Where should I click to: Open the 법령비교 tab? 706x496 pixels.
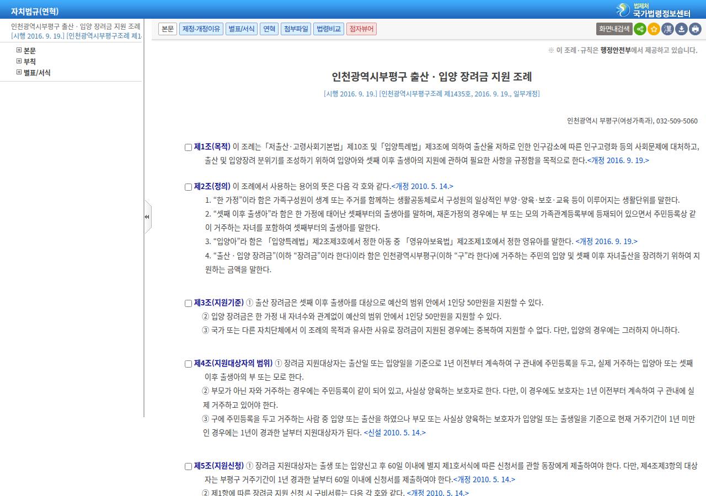pos(329,29)
